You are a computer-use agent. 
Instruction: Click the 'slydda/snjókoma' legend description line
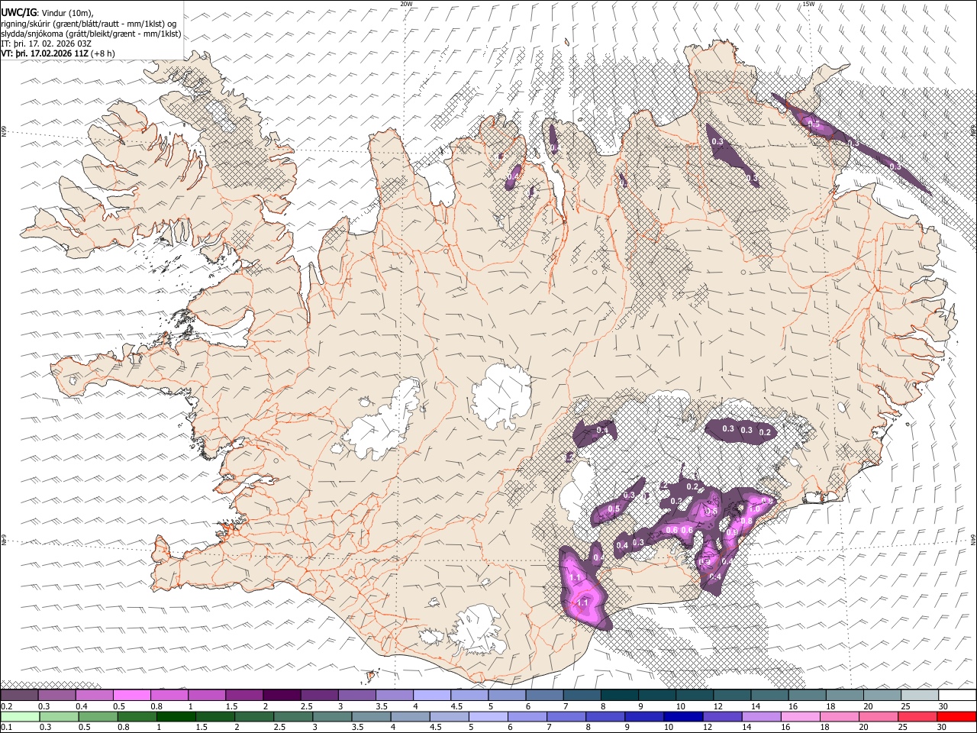91,34
